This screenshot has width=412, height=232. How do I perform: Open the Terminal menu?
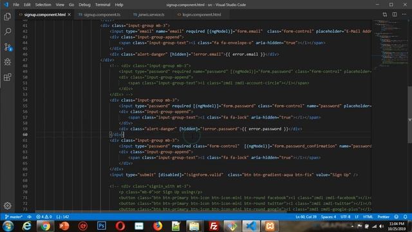pyautogui.click(x=103, y=5)
